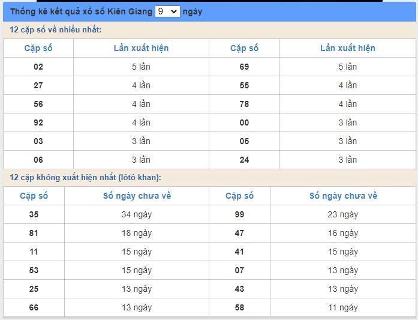Click the title 'Thống kê kết quả xổ số Kiên Giang'
Viewport: 418px width, 320px height.
click(81, 11)
